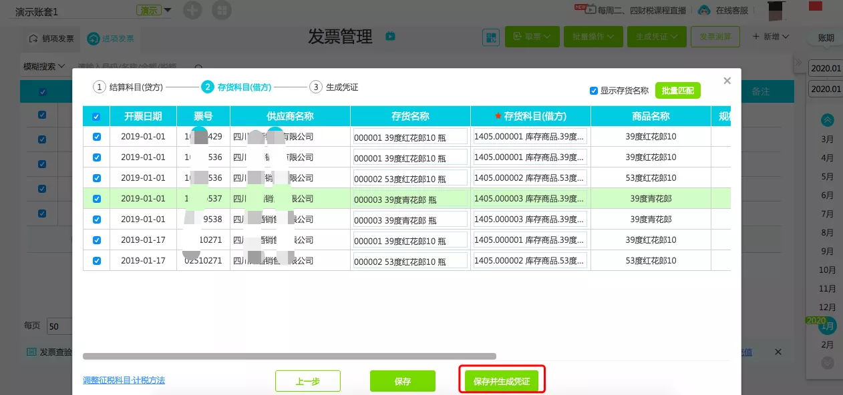This screenshot has height=395, width=843.
Task: Click the highlighted 1月 month marker
Action: pyautogui.click(x=828, y=326)
